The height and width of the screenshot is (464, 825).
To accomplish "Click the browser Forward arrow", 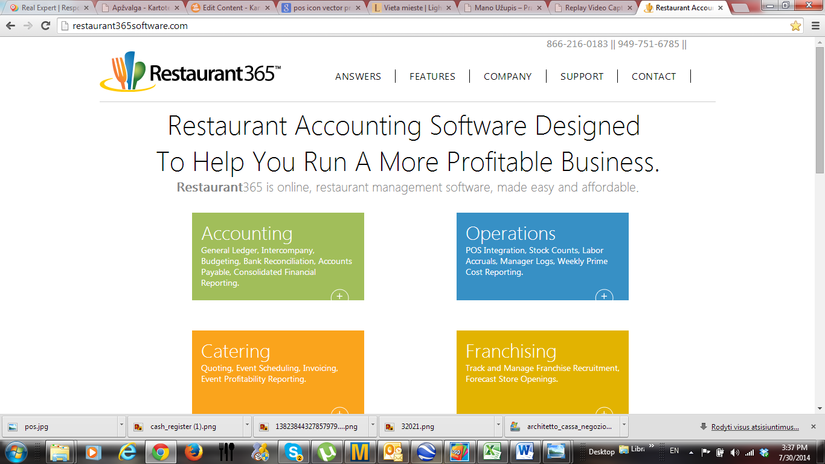I will point(28,26).
